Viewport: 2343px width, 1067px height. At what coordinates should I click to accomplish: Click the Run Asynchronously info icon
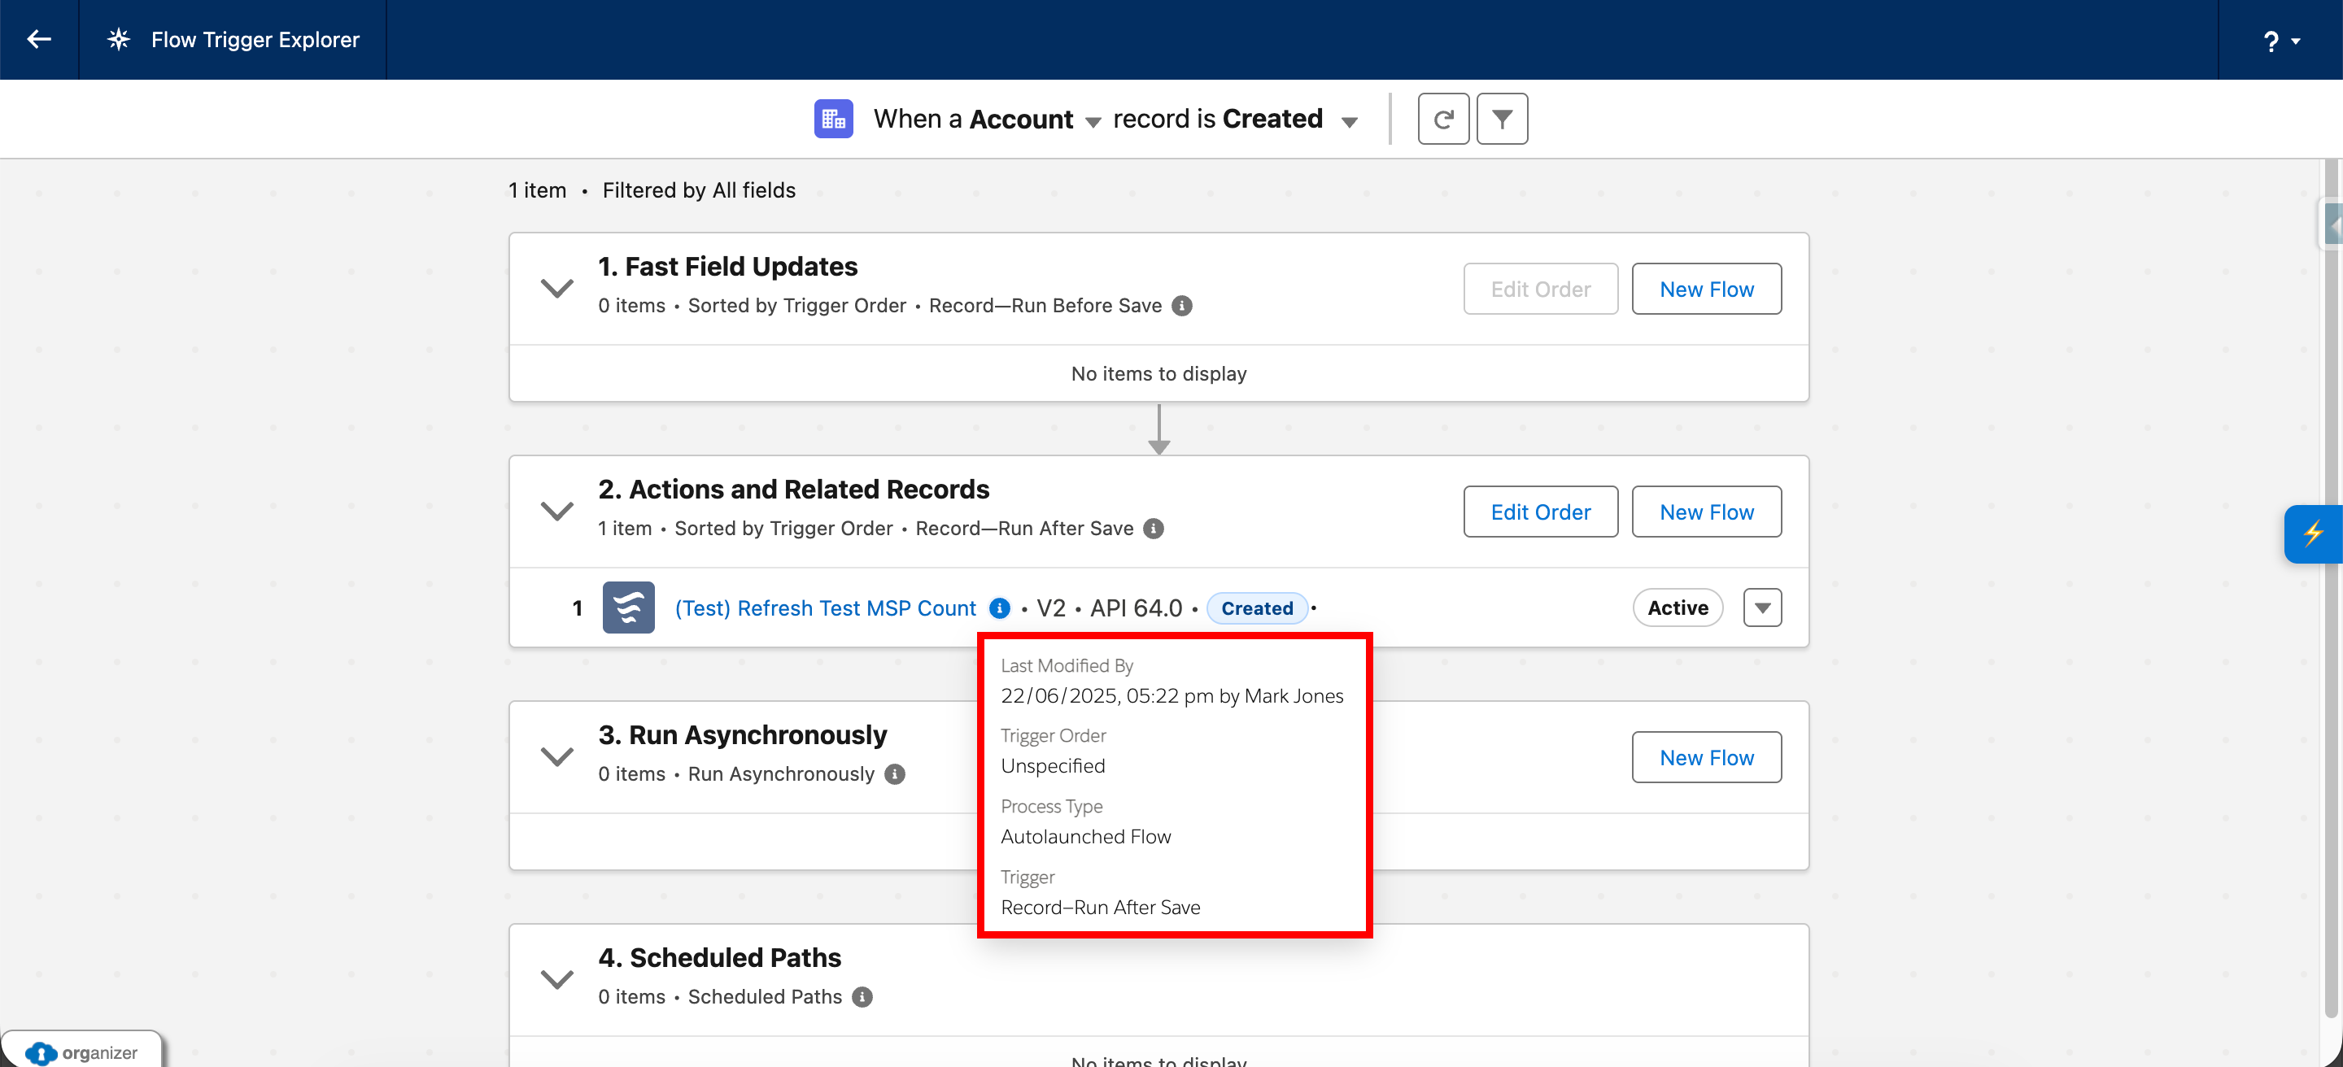[x=895, y=774]
